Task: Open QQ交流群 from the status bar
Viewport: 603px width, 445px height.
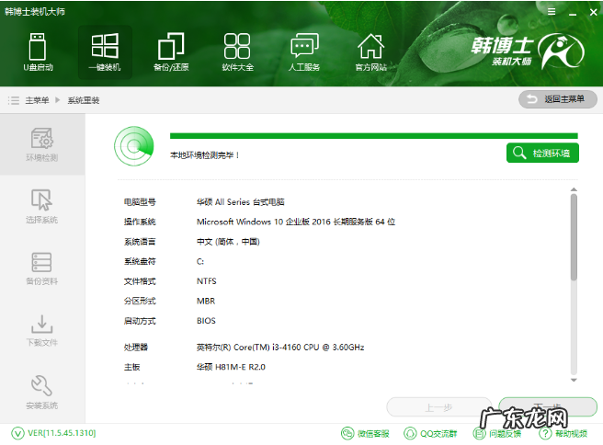Action: [430, 433]
